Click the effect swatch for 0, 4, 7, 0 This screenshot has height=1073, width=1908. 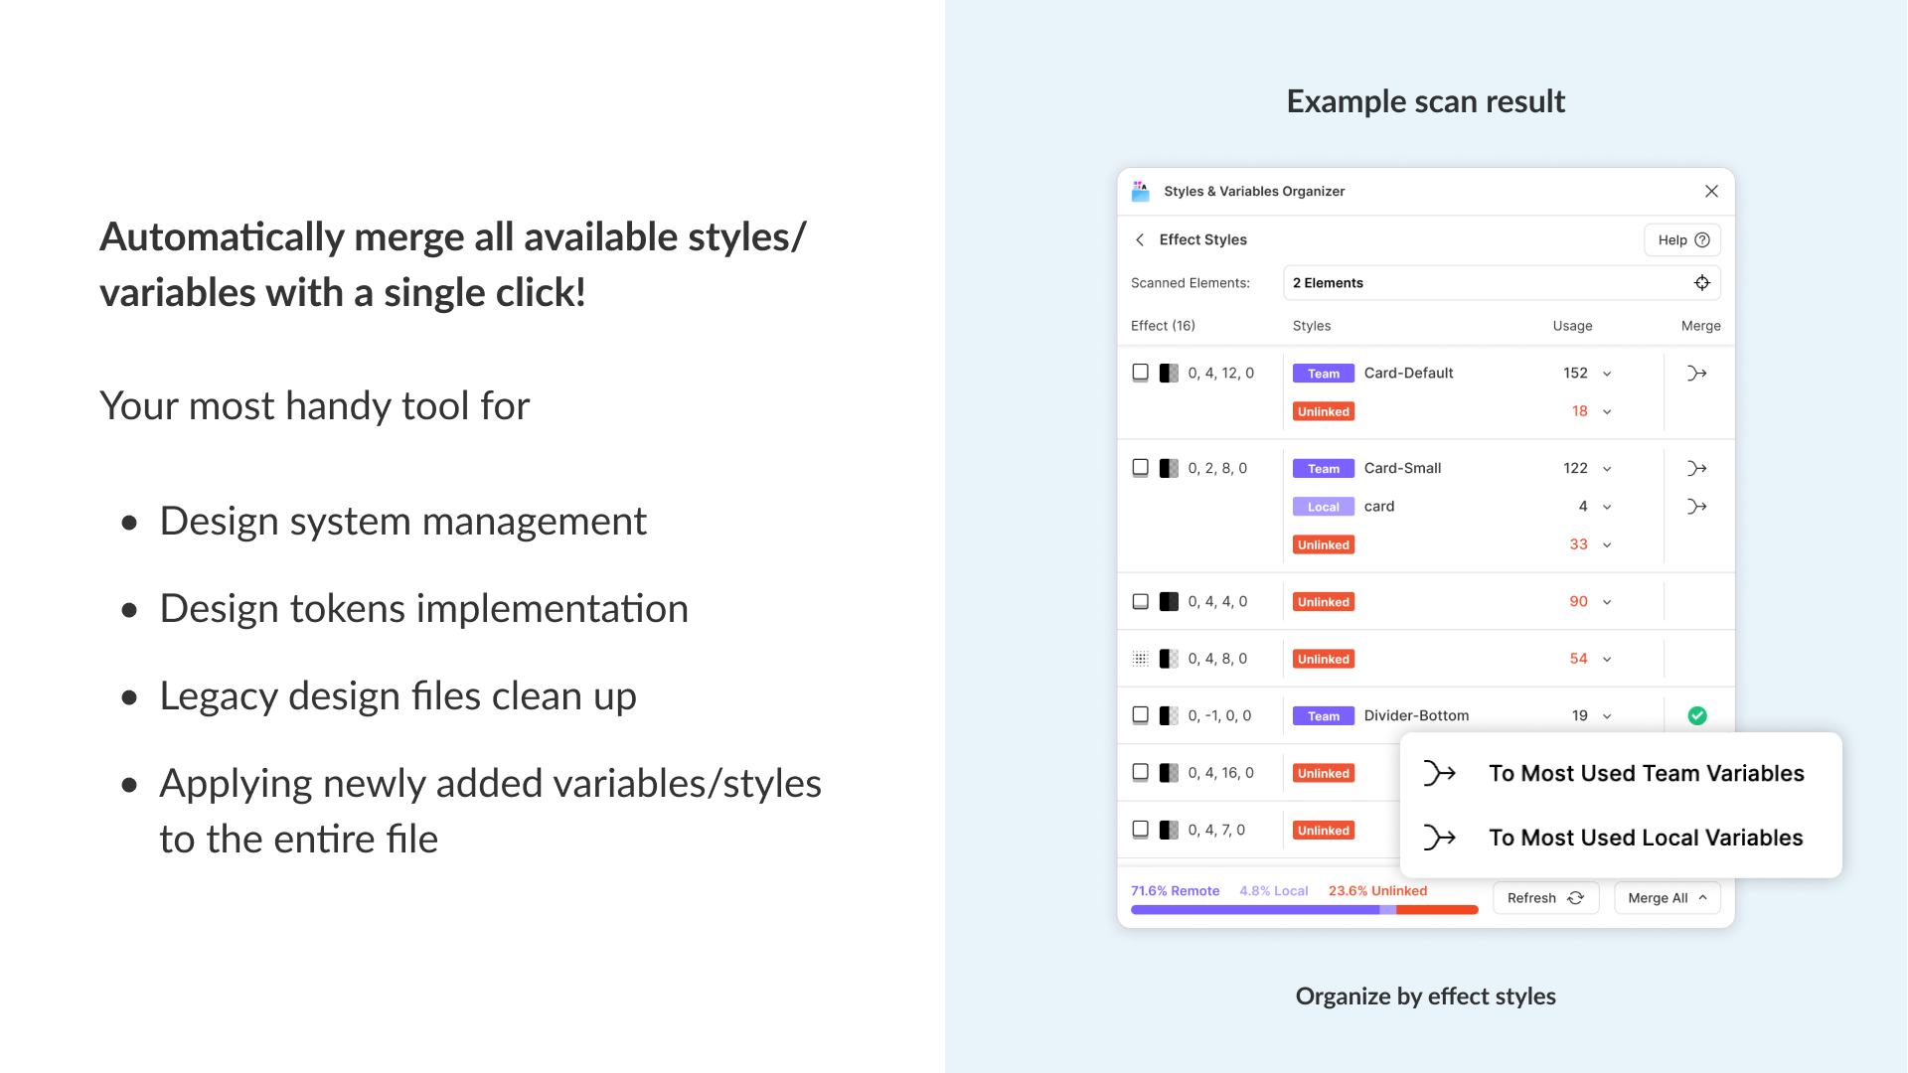[x=1169, y=830]
